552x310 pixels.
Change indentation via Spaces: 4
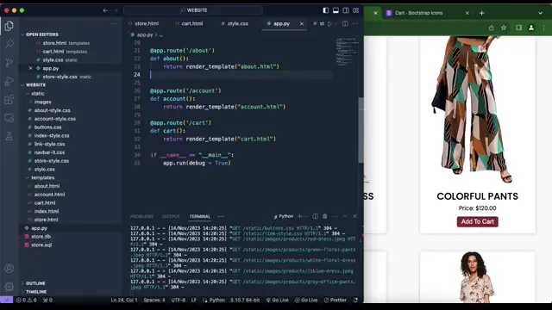(x=154, y=301)
